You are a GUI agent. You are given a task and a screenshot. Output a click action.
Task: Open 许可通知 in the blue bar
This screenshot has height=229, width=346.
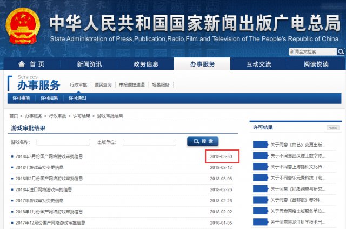point(77,98)
